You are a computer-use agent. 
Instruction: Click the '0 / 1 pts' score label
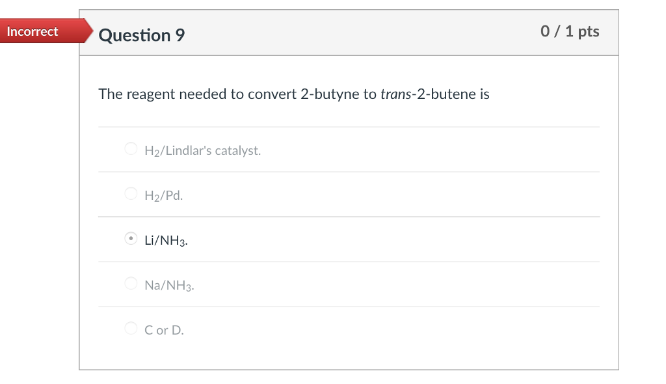(570, 31)
